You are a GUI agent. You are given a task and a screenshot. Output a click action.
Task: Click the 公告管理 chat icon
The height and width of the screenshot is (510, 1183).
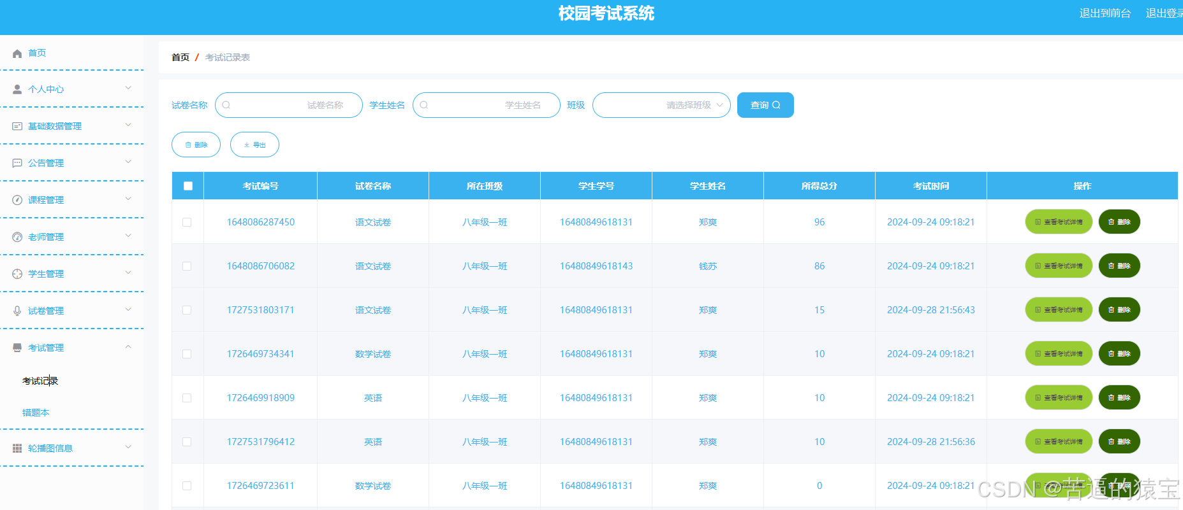pyautogui.click(x=17, y=164)
